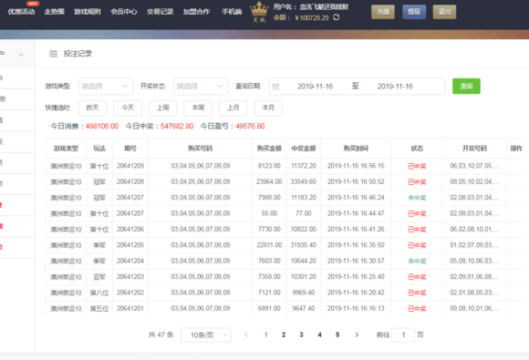
Task: Click 今日中奖 value 547682.80
Action: click(177, 127)
